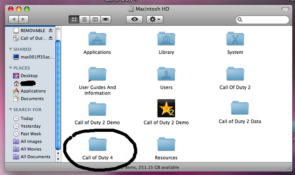The image size is (295, 175).
Task: Open the home folder in sidebar
Action: click(x=24, y=83)
